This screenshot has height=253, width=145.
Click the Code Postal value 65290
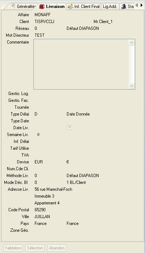[x=40, y=209]
